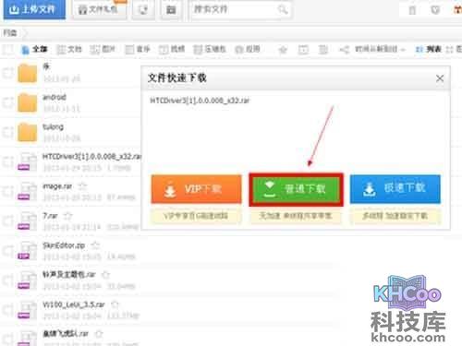Screen dimensions: 462x346
Task: Check the box for SkinEditor.zip
Action: pos(7,251)
